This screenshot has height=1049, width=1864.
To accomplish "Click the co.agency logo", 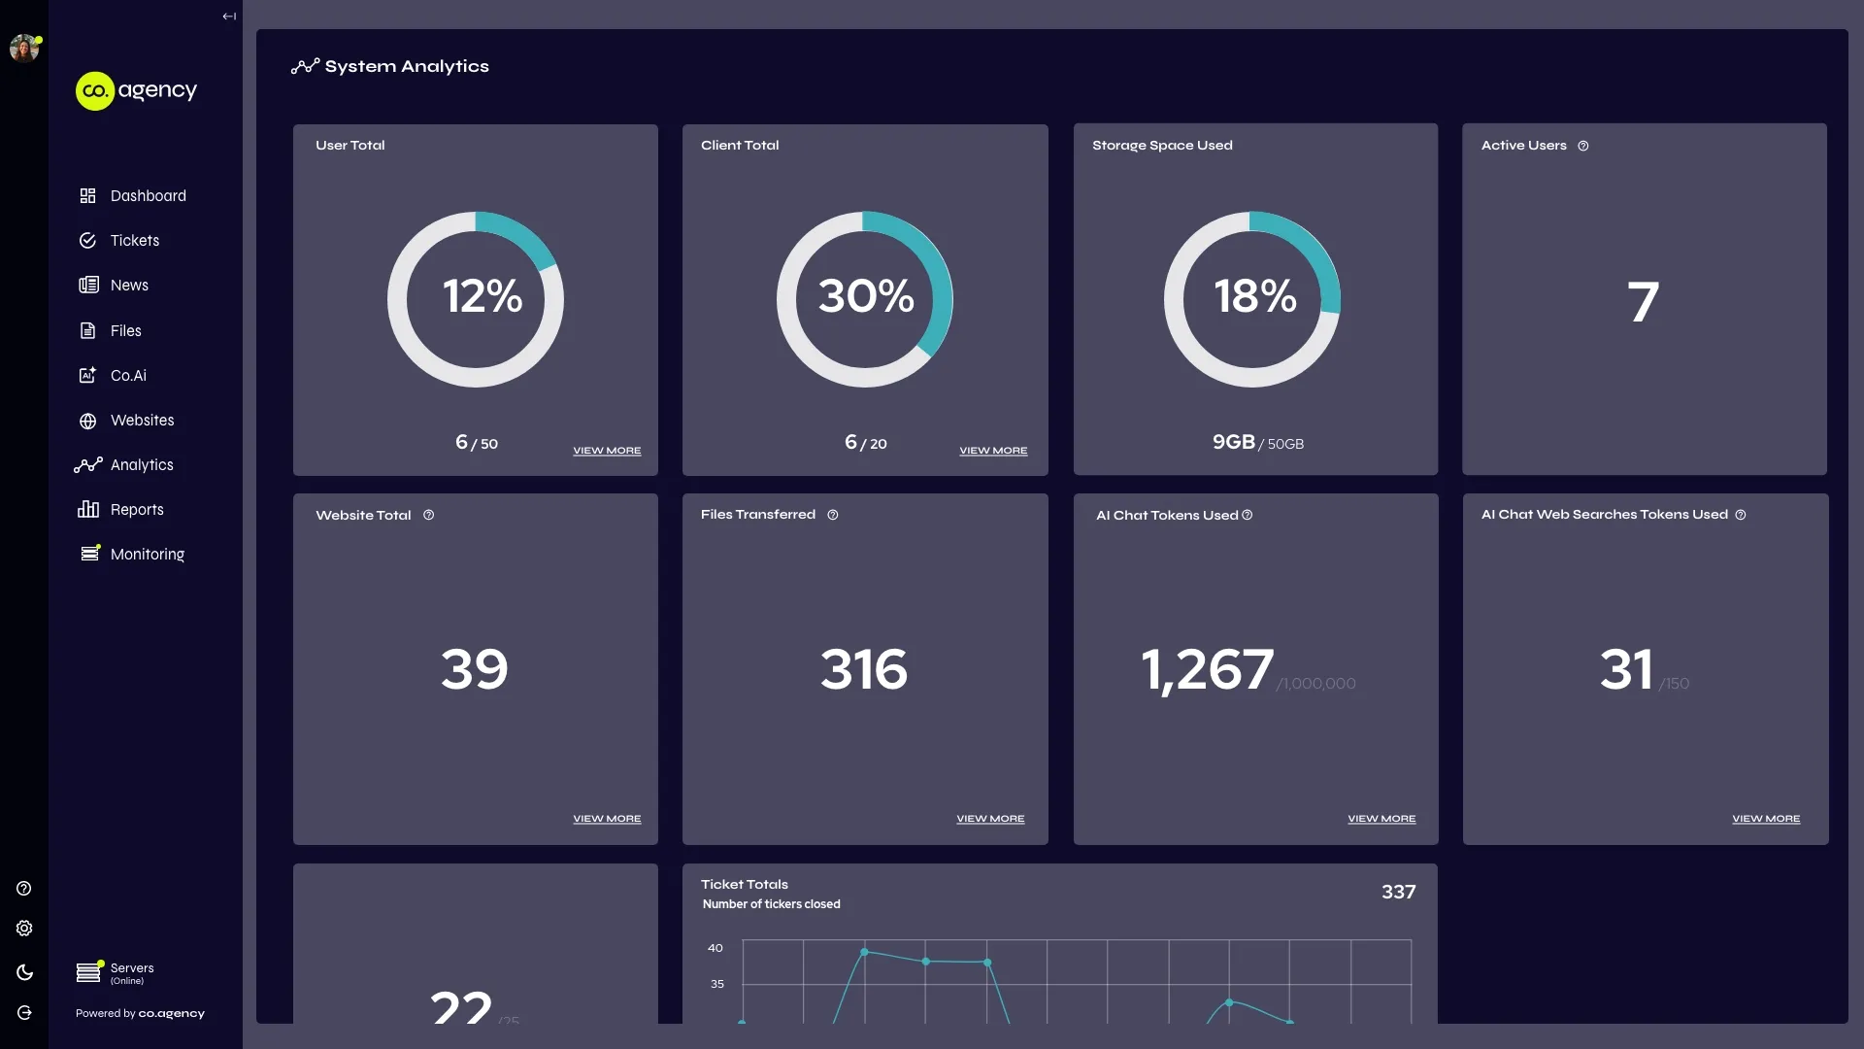I will [136, 89].
